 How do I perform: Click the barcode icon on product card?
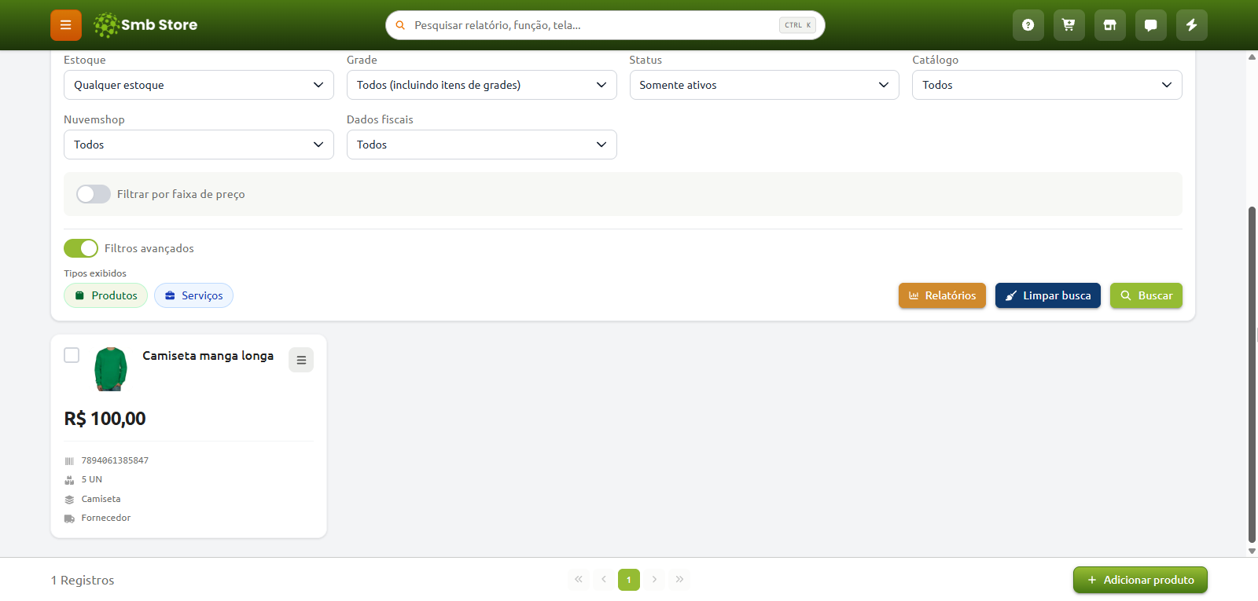point(69,461)
